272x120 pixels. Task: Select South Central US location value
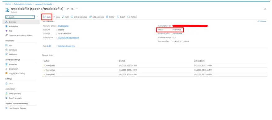point(65,34)
